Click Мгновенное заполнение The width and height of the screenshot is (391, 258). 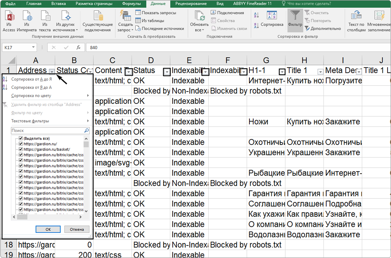click(x=379, y=21)
